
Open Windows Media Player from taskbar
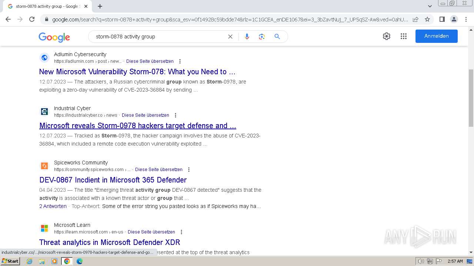tap(54, 261)
